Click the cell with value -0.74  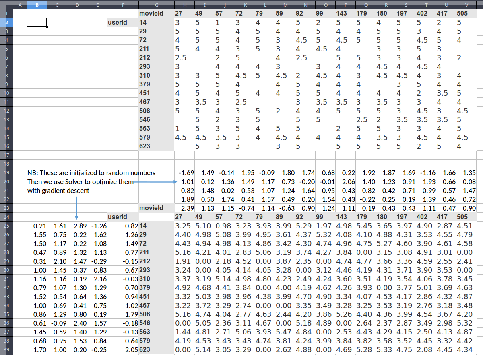[245, 208]
